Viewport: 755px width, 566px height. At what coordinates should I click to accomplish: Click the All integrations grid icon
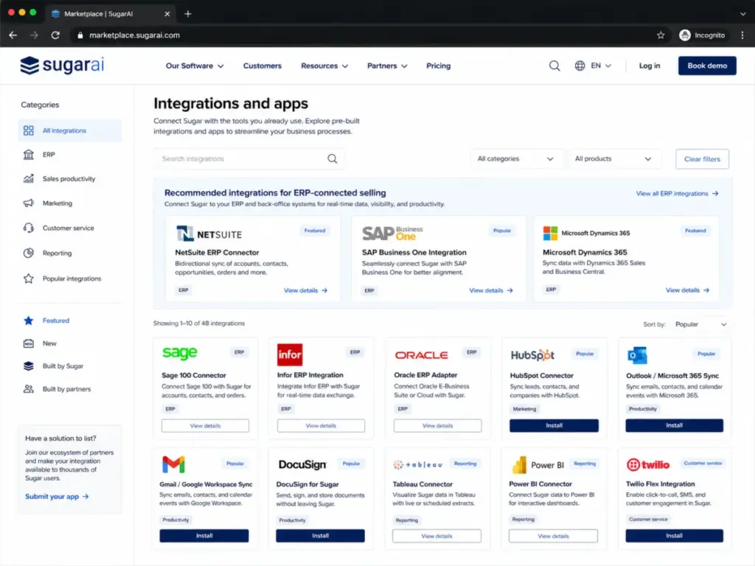[x=29, y=130]
